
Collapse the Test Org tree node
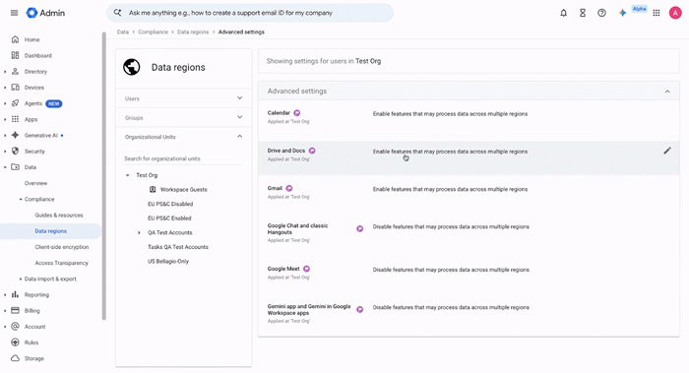click(127, 175)
